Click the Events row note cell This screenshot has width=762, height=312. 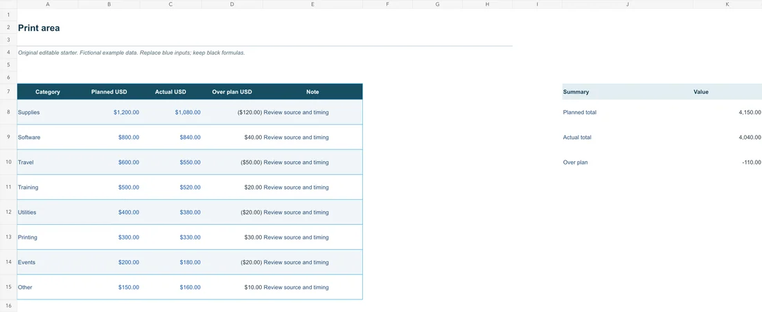tap(312, 262)
